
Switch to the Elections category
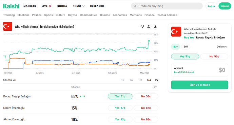point(23,15)
